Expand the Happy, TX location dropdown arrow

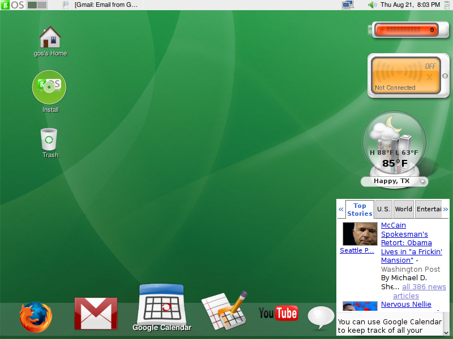[422, 181]
